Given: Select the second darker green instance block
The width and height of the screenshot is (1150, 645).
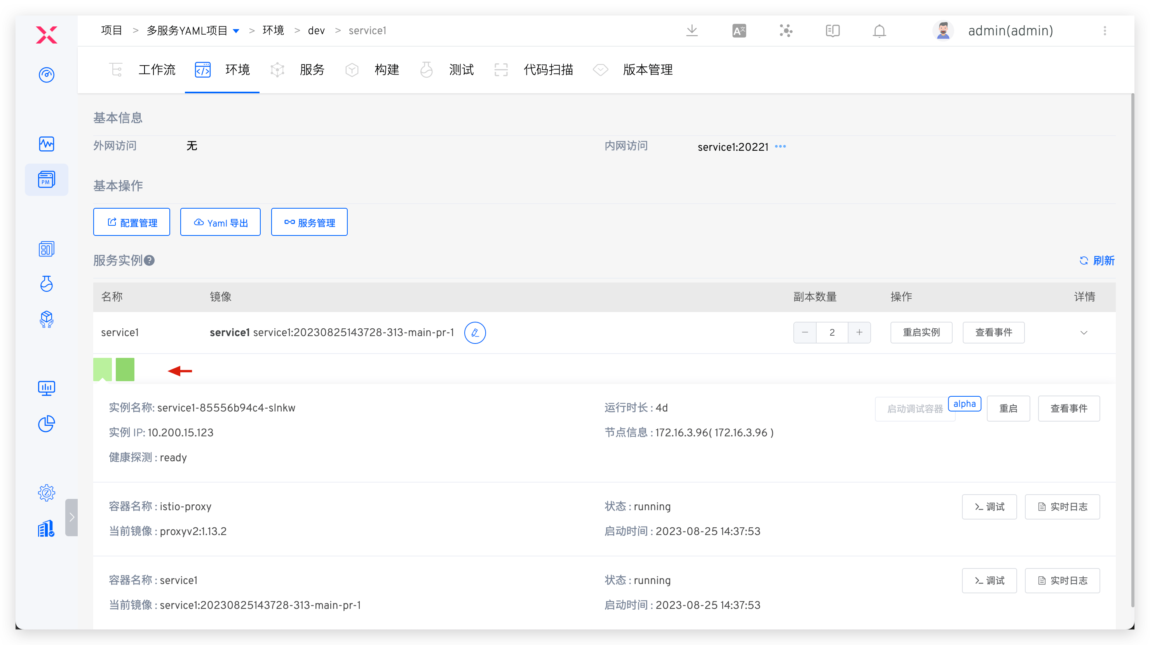Looking at the screenshot, I should [125, 370].
